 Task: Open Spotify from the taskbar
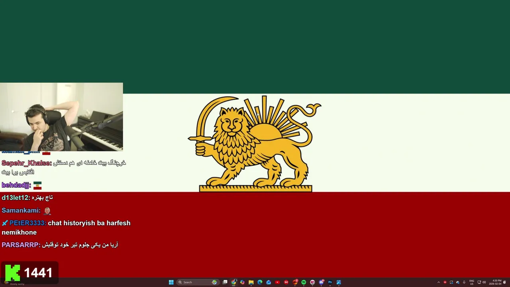304,282
